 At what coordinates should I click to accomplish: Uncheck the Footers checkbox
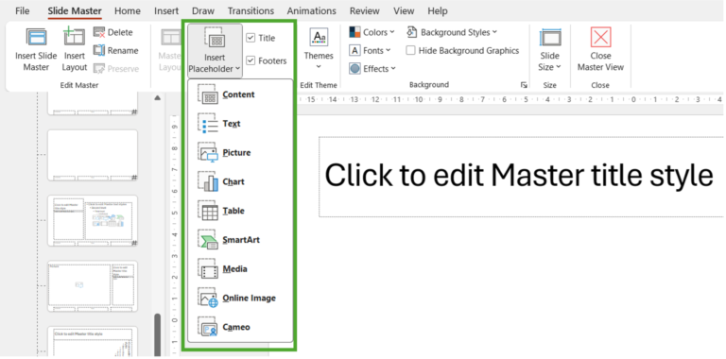click(x=251, y=60)
